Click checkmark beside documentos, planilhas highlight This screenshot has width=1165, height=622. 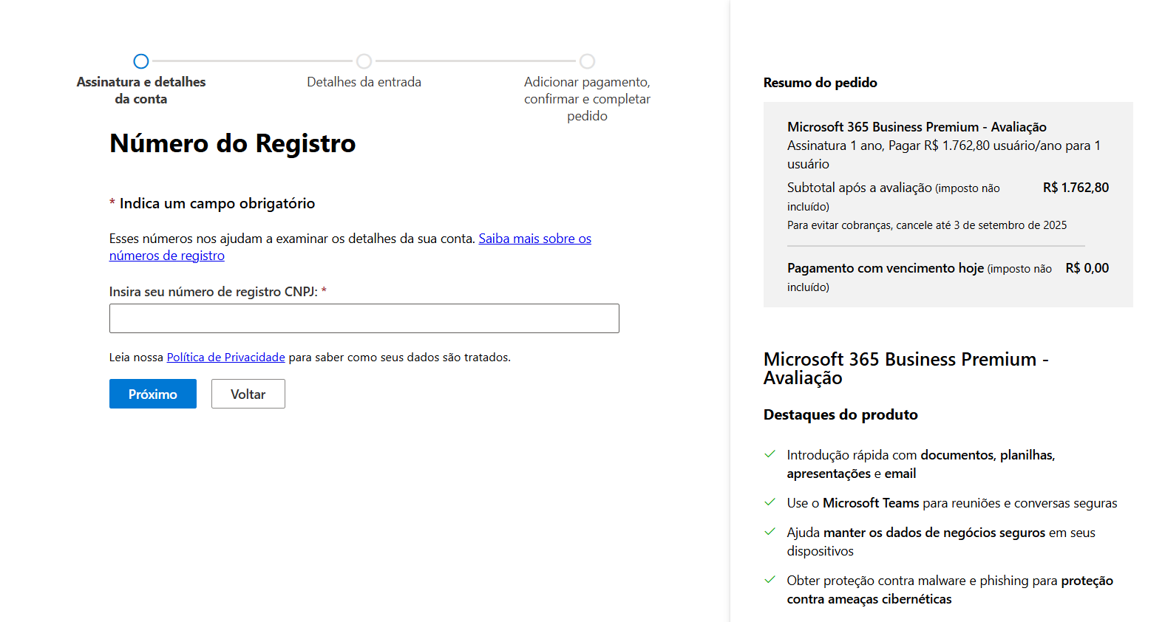coord(770,454)
